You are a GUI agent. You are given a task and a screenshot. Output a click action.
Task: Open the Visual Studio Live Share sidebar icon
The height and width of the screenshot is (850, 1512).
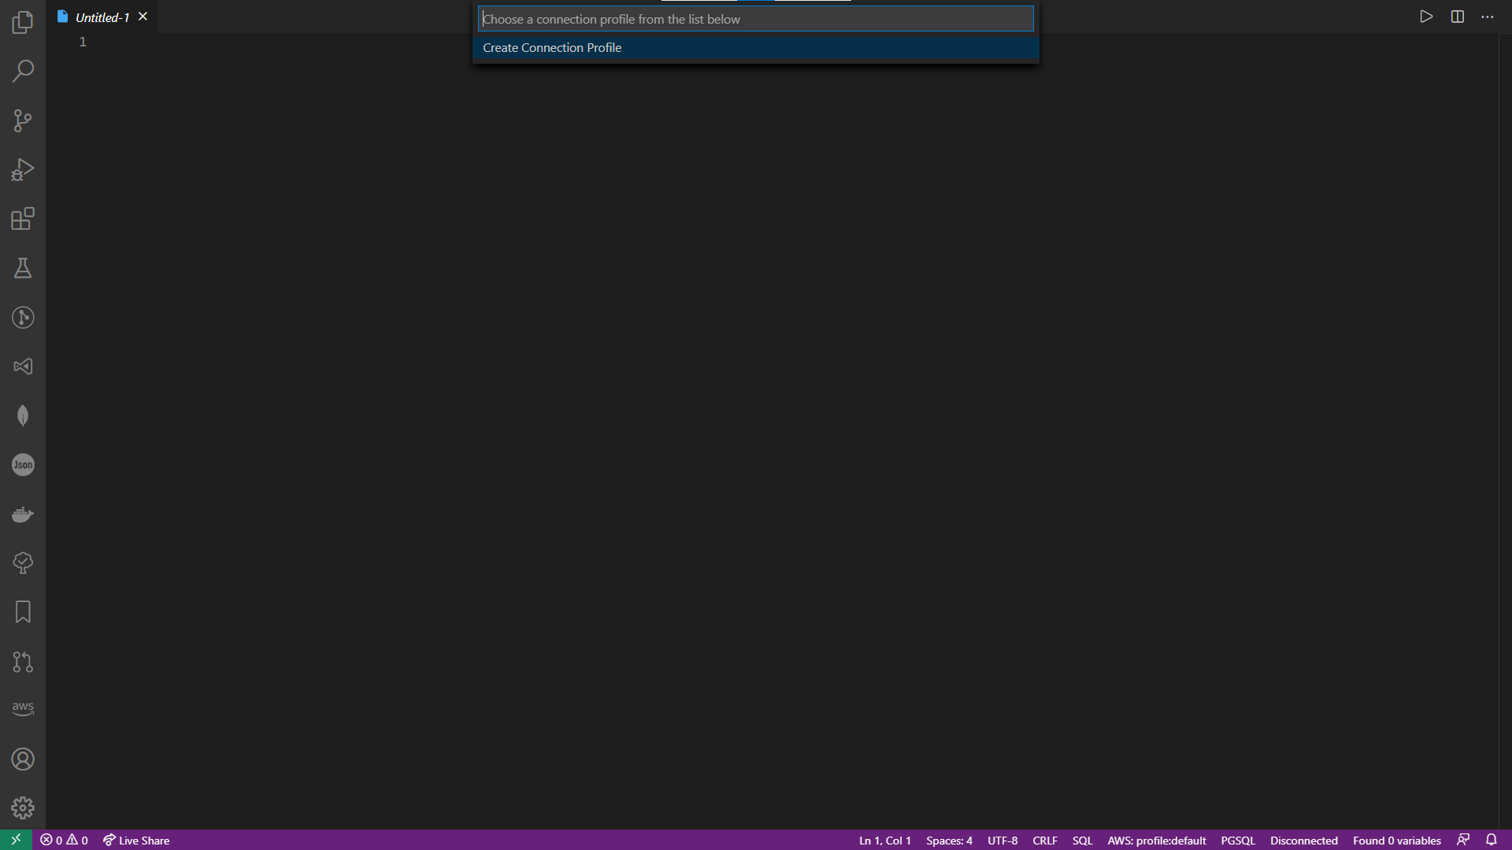coord(23,366)
